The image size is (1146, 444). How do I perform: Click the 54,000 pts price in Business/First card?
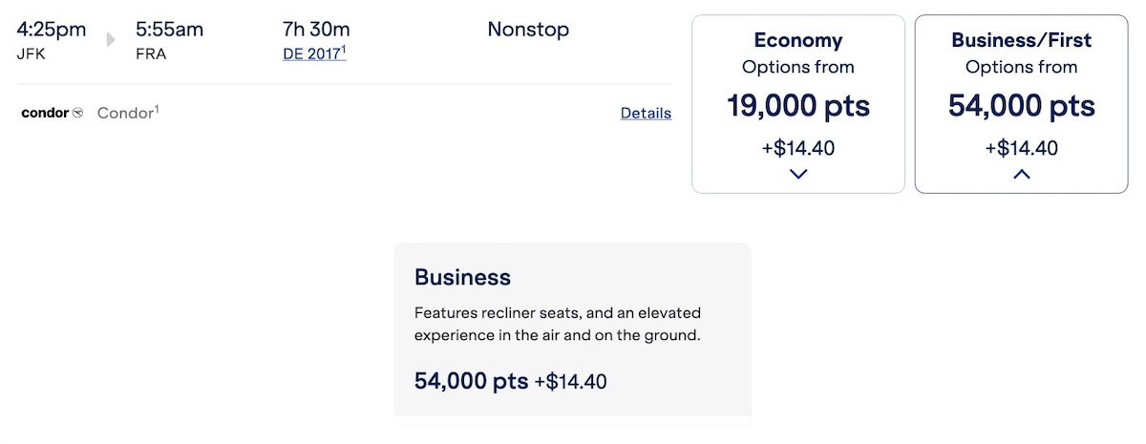(1021, 105)
